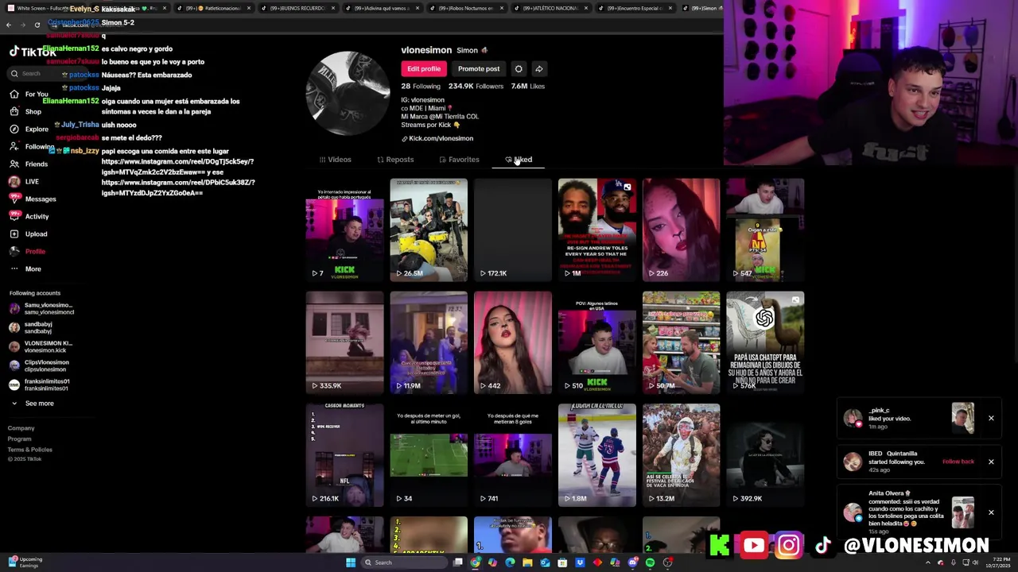Open the three-dot More menu
This screenshot has width=1018, height=572.
(14, 269)
